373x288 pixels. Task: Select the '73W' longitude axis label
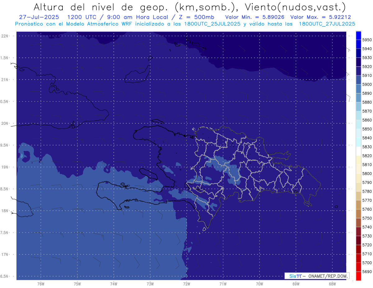(x=150, y=284)
